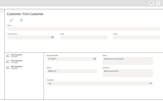Click into the Email input field
The image size is (163, 101).
[84, 37]
